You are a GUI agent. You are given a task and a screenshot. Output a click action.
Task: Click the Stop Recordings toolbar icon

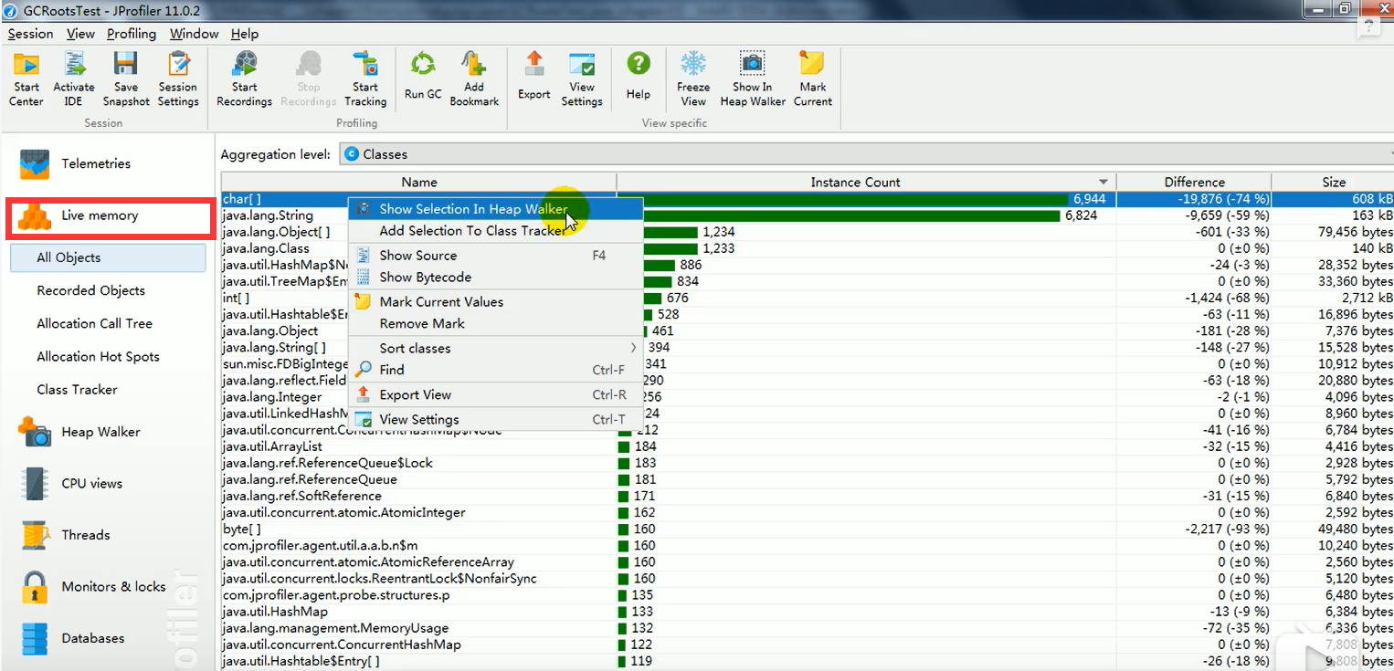pos(309,79)
